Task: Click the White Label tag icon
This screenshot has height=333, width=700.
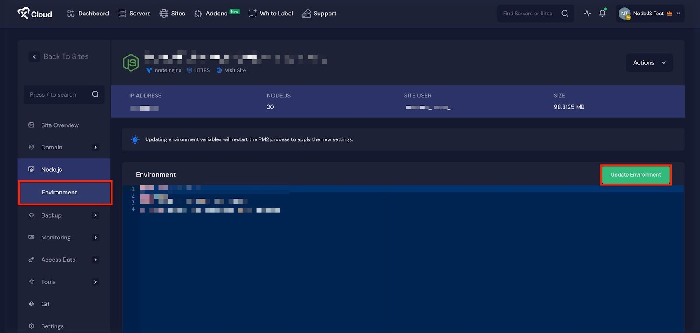Action: [252, 14]
